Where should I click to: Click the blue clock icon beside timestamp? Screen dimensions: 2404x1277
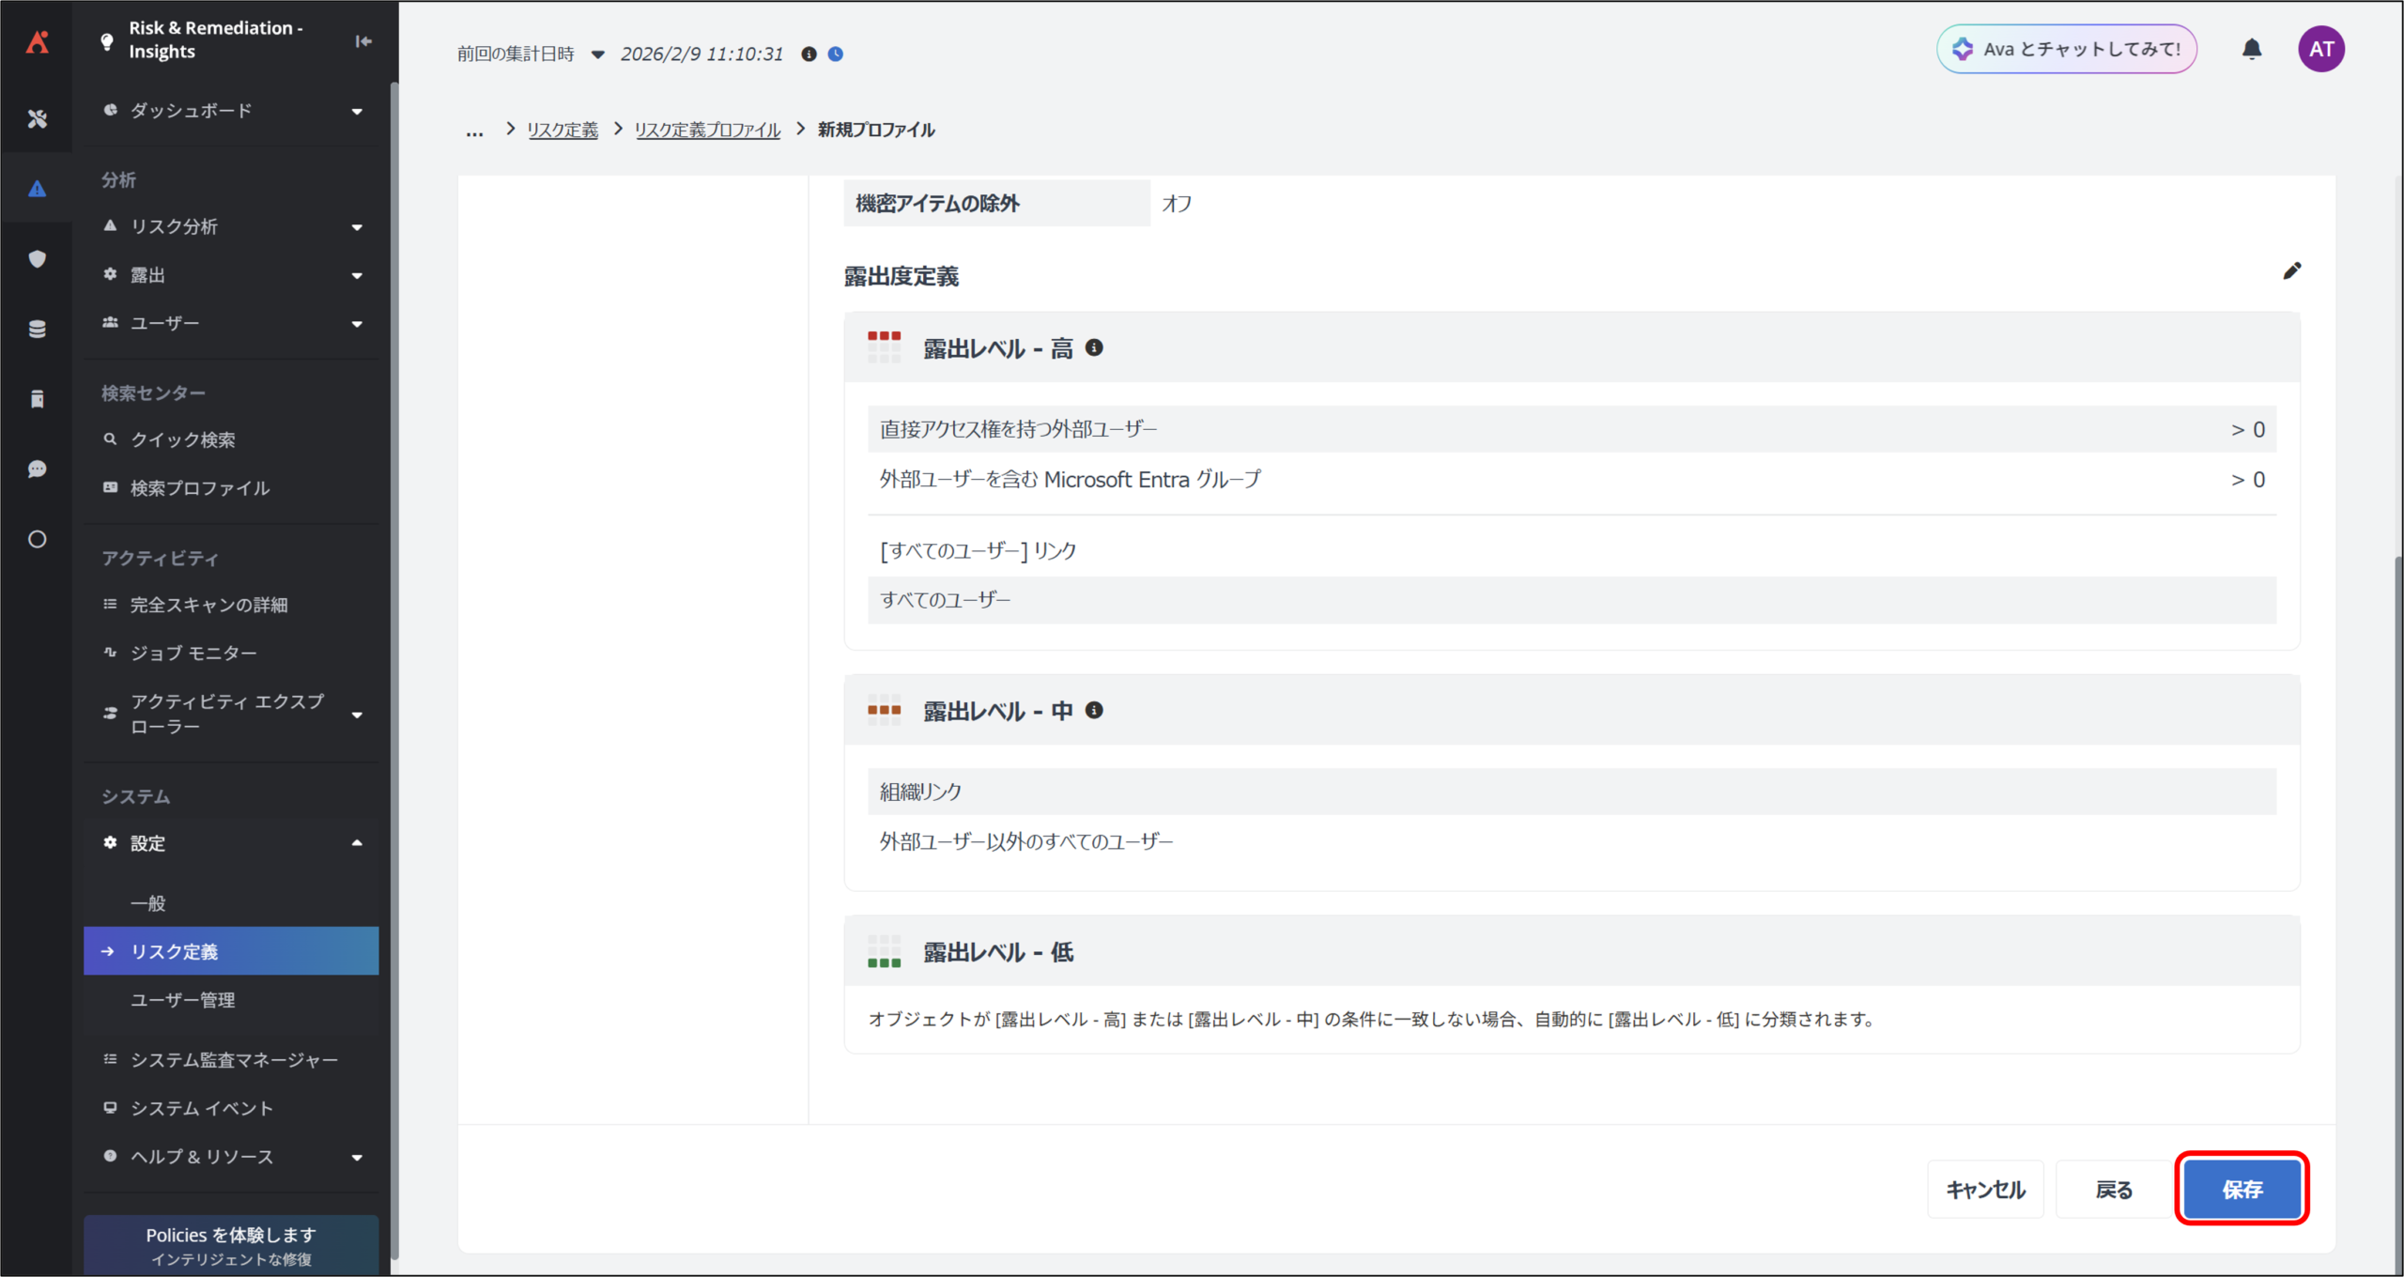836,54
